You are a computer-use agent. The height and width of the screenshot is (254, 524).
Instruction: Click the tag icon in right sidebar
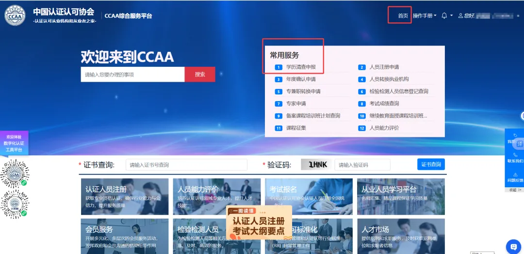[515, 135]
